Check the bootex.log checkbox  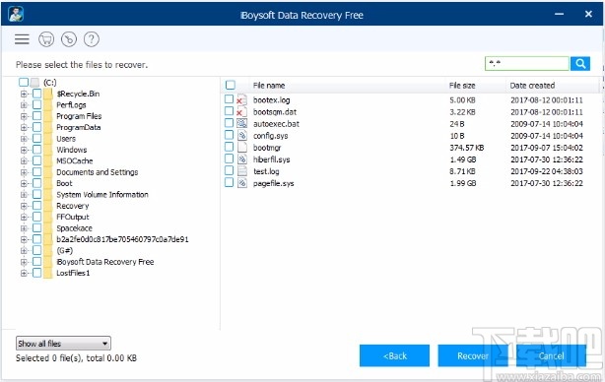coord(230,99)
